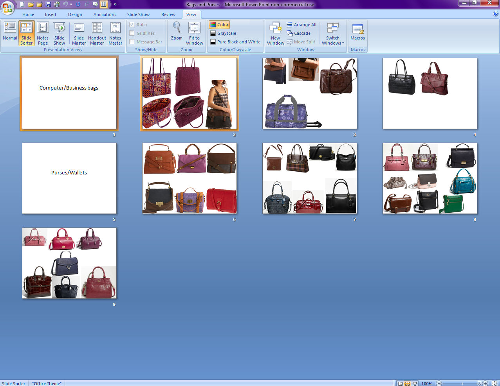Open the Notes Page view
The height and width of the screenshot is (386, 500).
pos(43,33)
